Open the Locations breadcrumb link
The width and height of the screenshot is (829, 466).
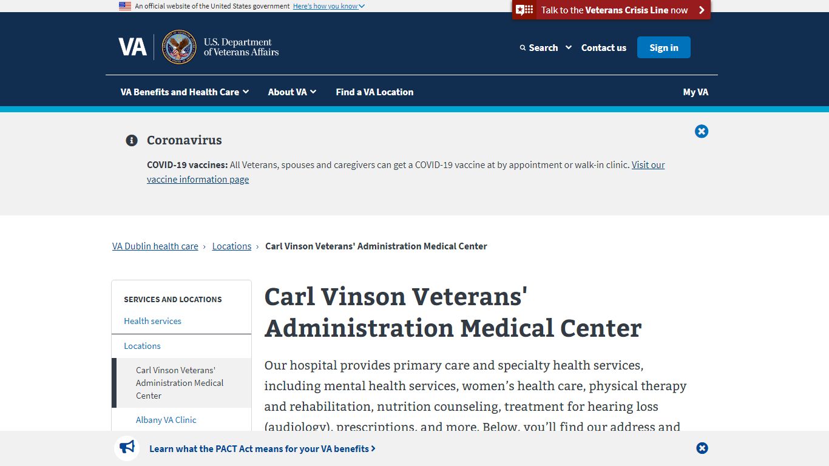(231, 246)
